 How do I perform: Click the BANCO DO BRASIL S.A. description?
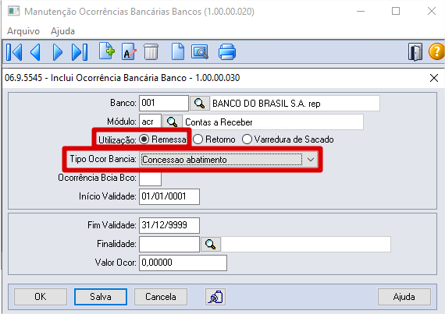tap(295, 104)
